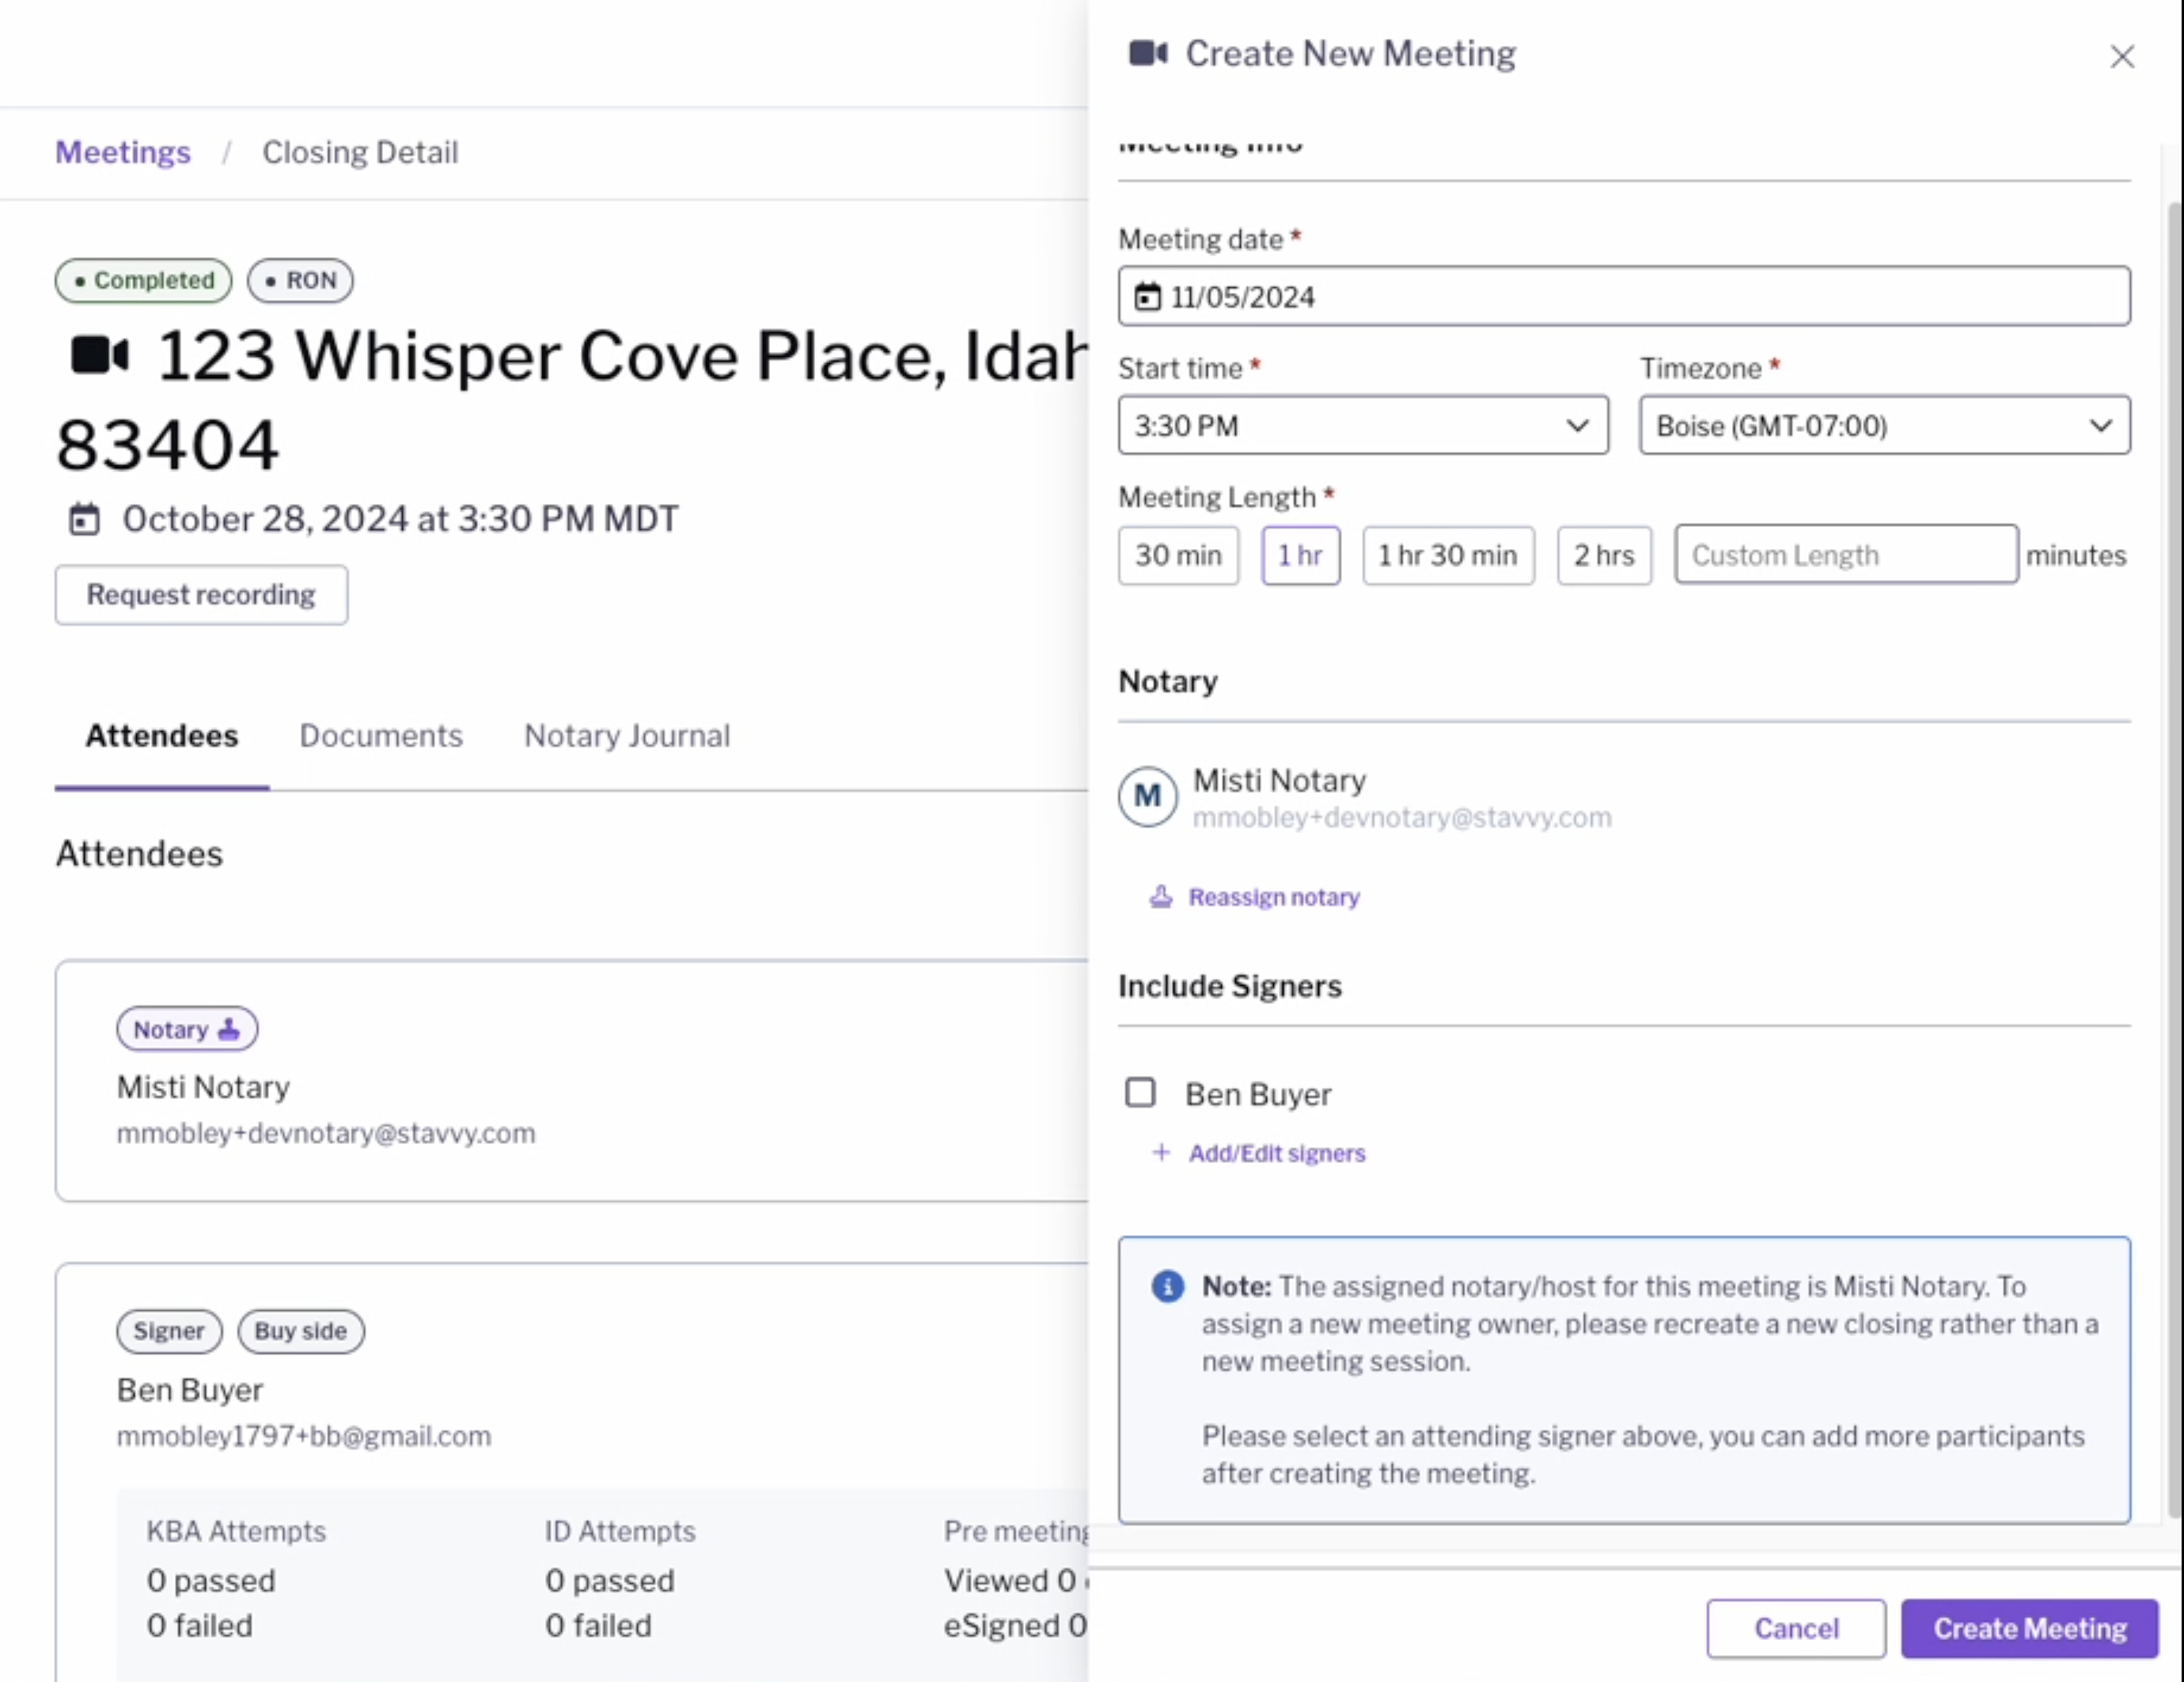Switch to the Documents tab
The width and height of the screenshot is (2184, 1682).
381,736
